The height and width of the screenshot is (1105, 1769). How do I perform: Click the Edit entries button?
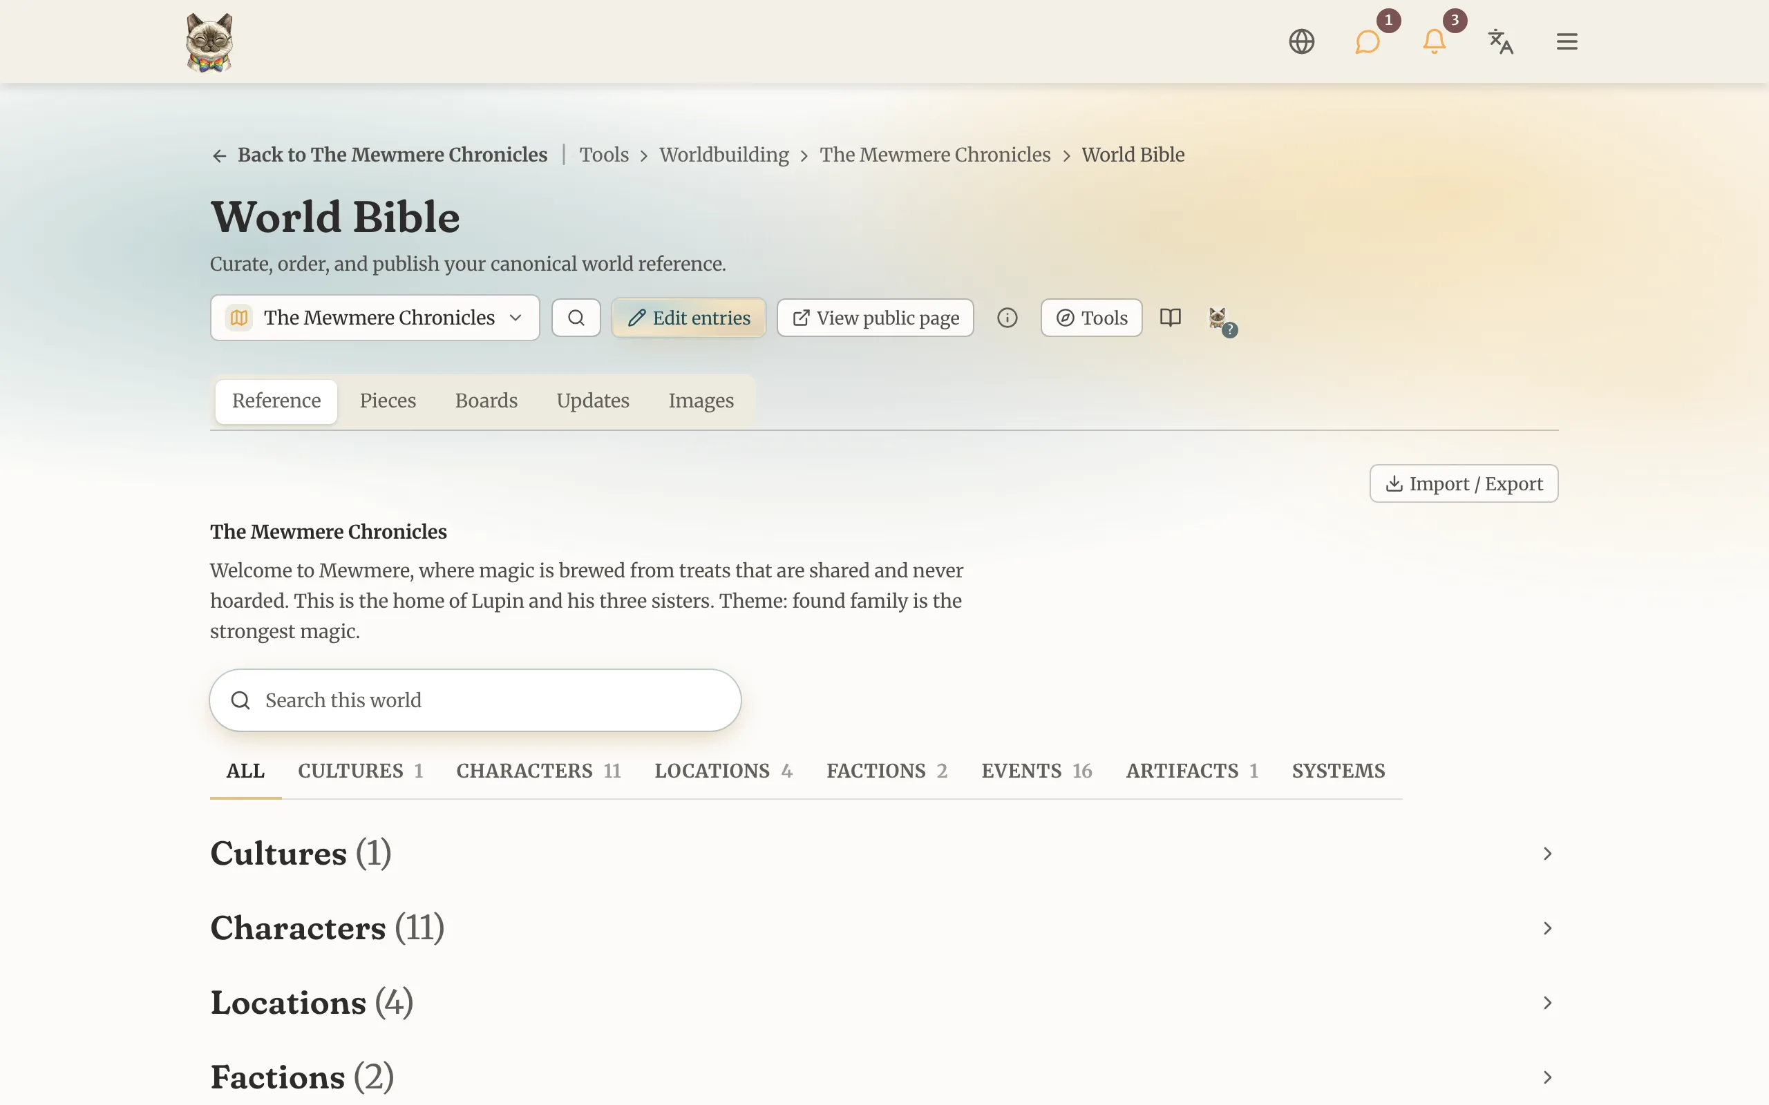pyautogui.click(x=688, y=318)
